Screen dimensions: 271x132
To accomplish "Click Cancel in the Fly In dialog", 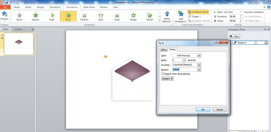I will pos(220,110).
